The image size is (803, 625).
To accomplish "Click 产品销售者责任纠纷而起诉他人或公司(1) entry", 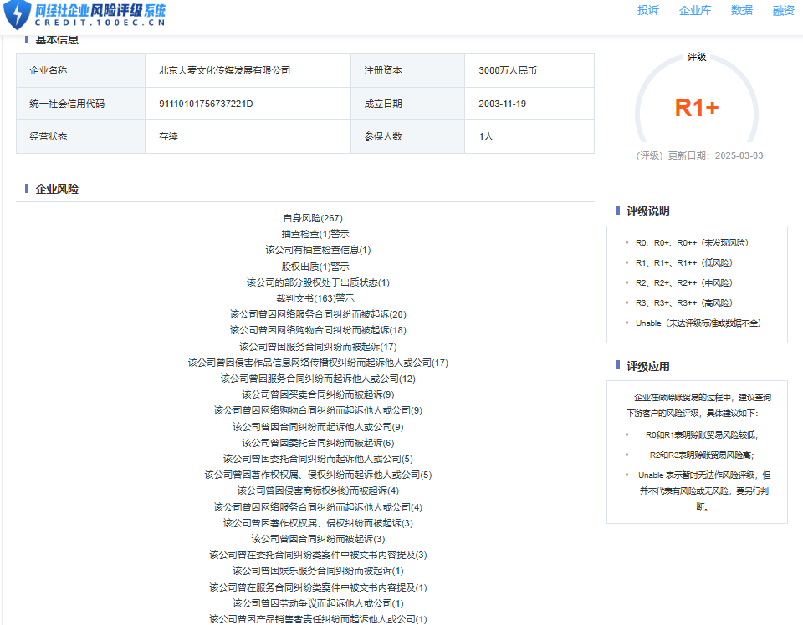I will pos(318,619).
